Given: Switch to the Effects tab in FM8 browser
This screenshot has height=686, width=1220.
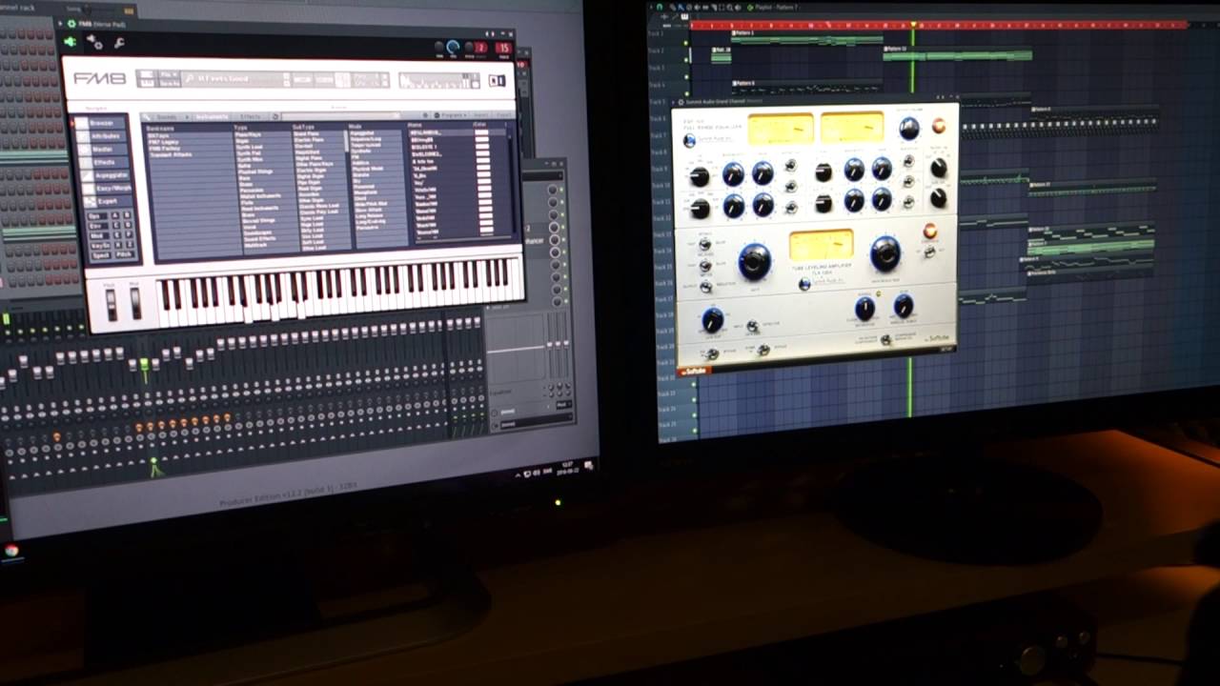Looking at the screenshot, I should point(250,116).
